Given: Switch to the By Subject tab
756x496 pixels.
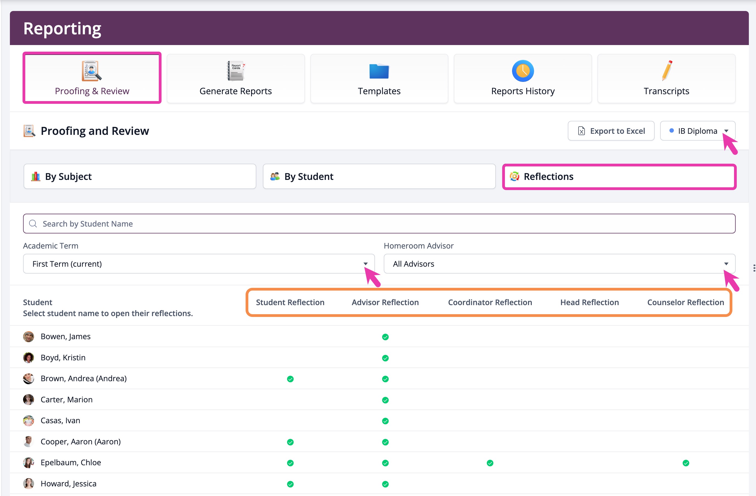Looking at the screenshot, I should (x=140, y=177).
